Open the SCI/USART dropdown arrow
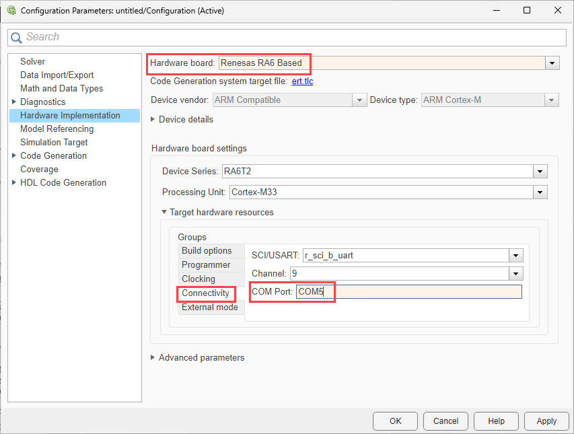 coord(515,256)
